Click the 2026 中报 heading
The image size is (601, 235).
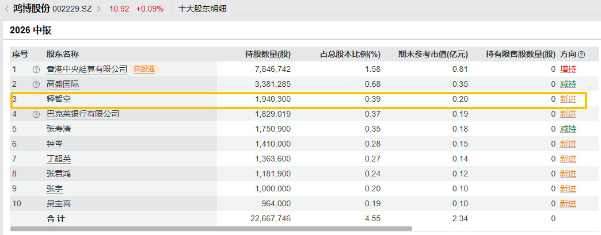click(x=31, y=30)
